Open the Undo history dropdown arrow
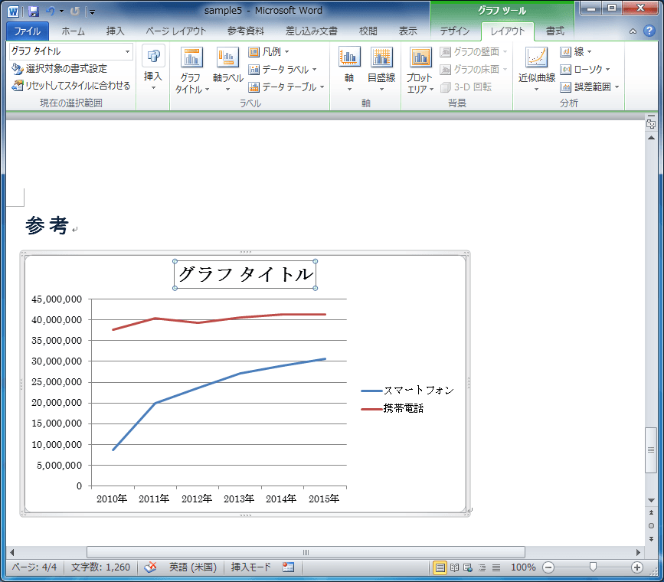Image resolution: width=664 pixels, height=582 pixels. (62, 11)
